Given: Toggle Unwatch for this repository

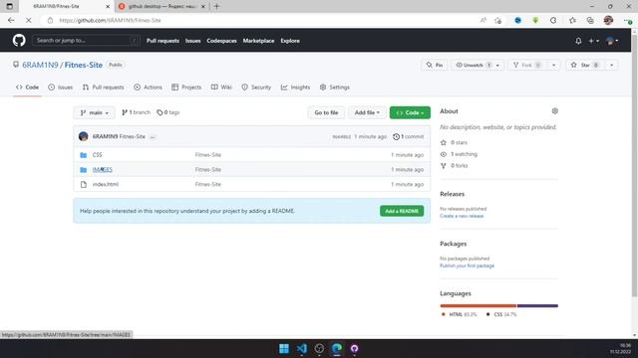Looking at the screenshot, I should point(473,65).
